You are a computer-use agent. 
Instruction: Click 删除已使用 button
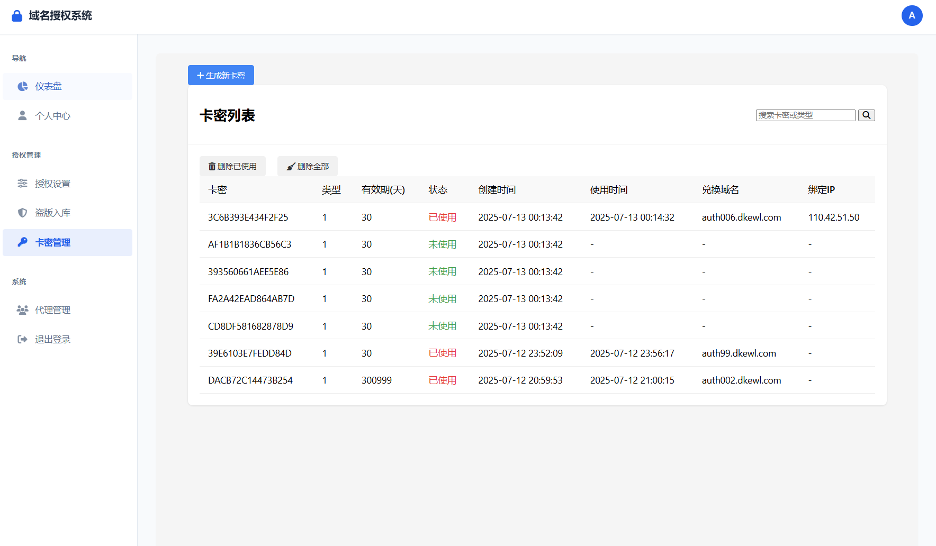point(232,166)
